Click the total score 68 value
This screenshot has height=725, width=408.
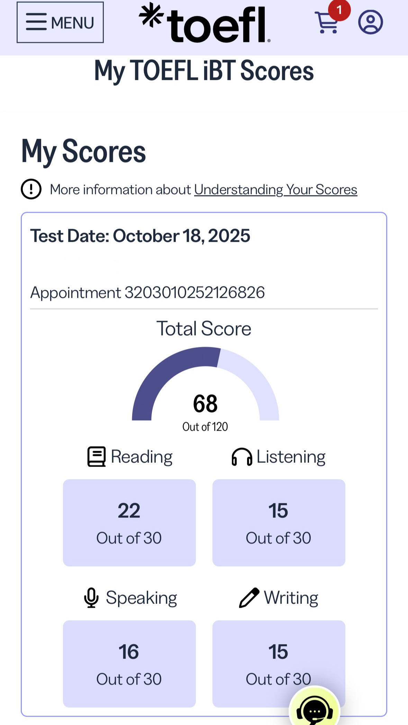(205, 404)
